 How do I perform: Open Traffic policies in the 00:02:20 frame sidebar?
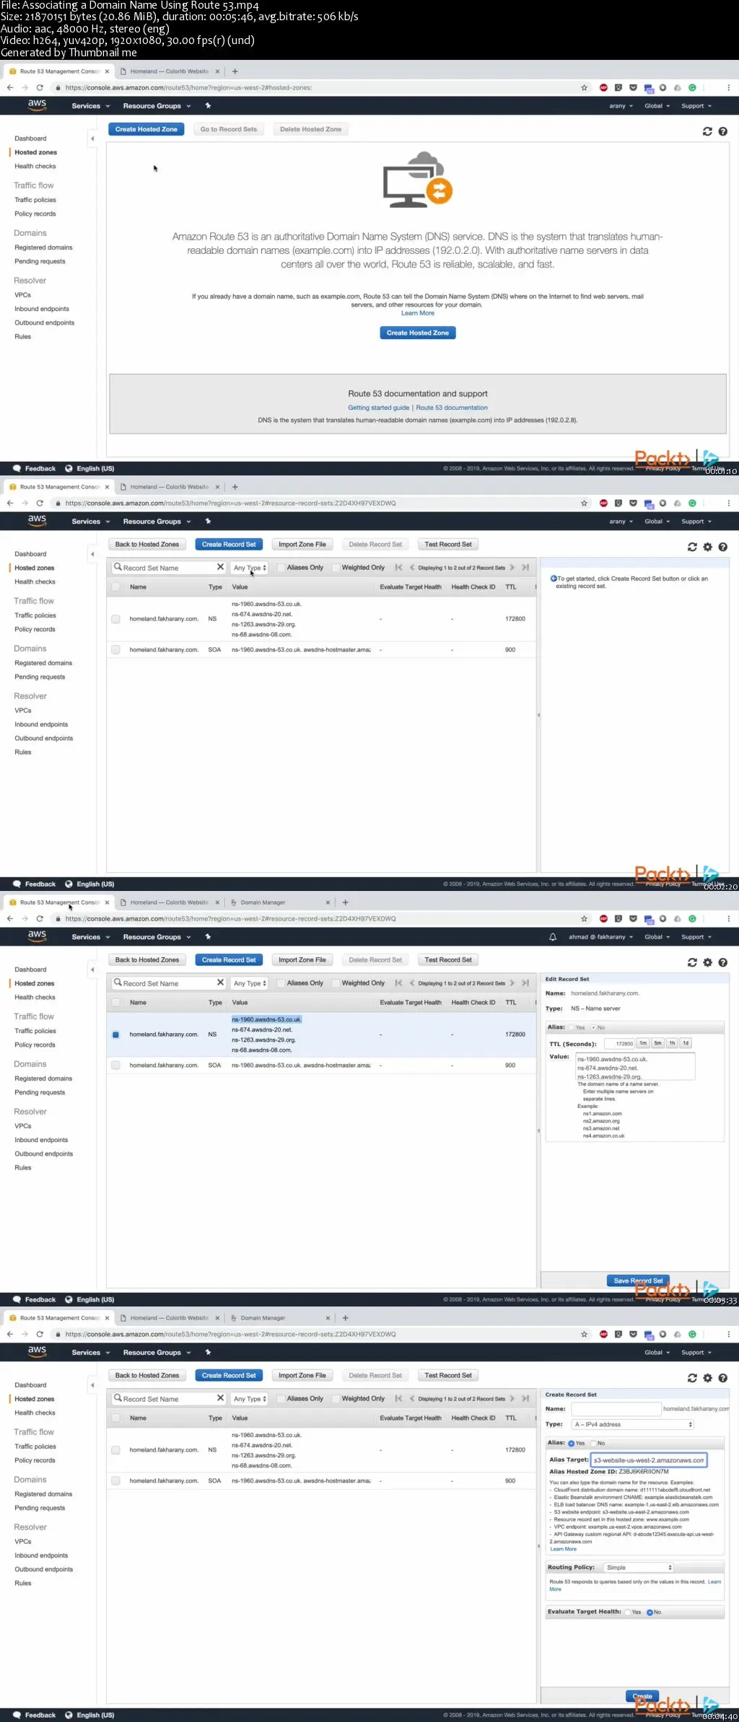(x=35, y=615)
